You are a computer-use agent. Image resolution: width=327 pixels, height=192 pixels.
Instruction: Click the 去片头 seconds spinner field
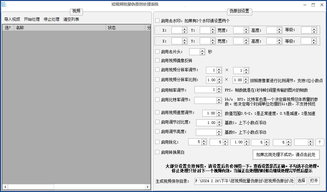coord(197,52)
